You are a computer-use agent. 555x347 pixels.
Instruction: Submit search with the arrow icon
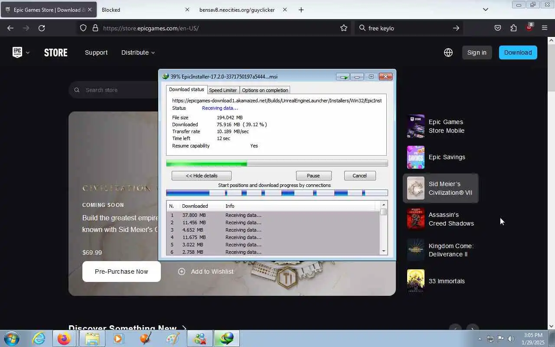(456, 28)
